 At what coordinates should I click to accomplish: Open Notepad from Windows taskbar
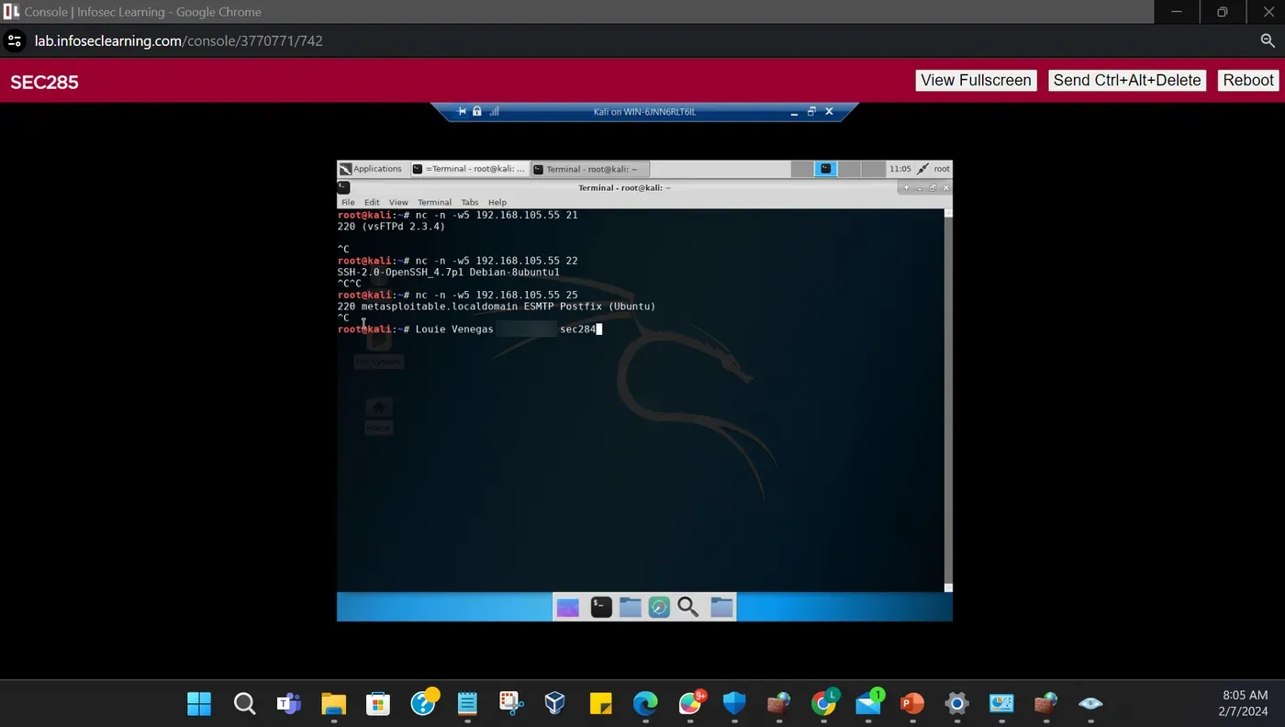click(467, 704)
